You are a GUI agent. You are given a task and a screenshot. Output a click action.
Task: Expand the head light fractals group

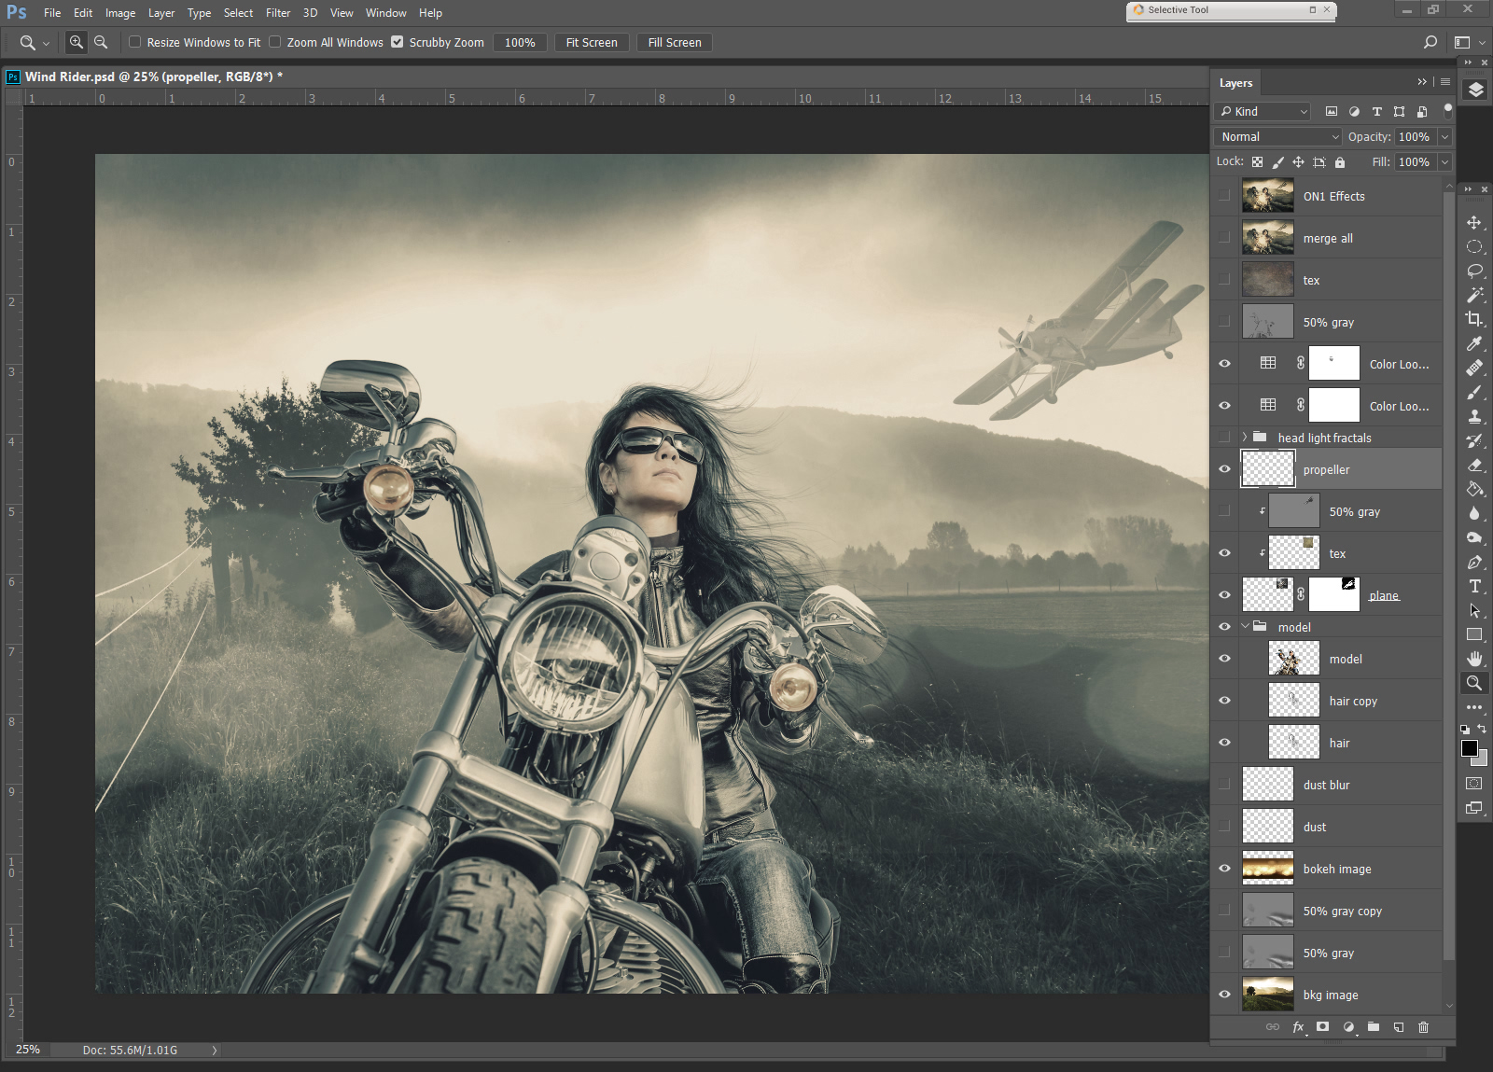click(x=1244, y=438)
